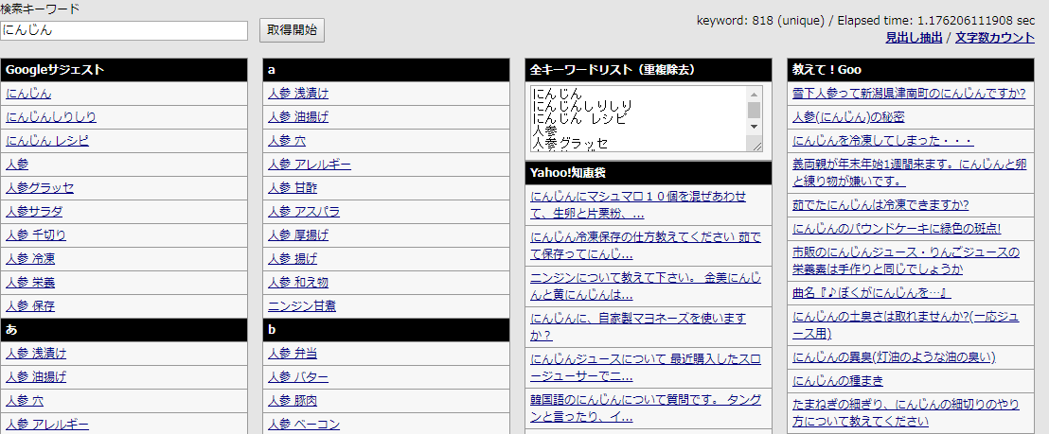Click the 全キーワードリスト（重複除去） header
The image size is (1049, 434).
click(x=649, y=69)
